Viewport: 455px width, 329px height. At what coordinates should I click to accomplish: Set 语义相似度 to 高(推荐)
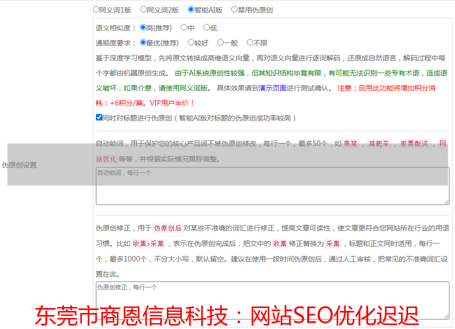click(x=143, y=27)
